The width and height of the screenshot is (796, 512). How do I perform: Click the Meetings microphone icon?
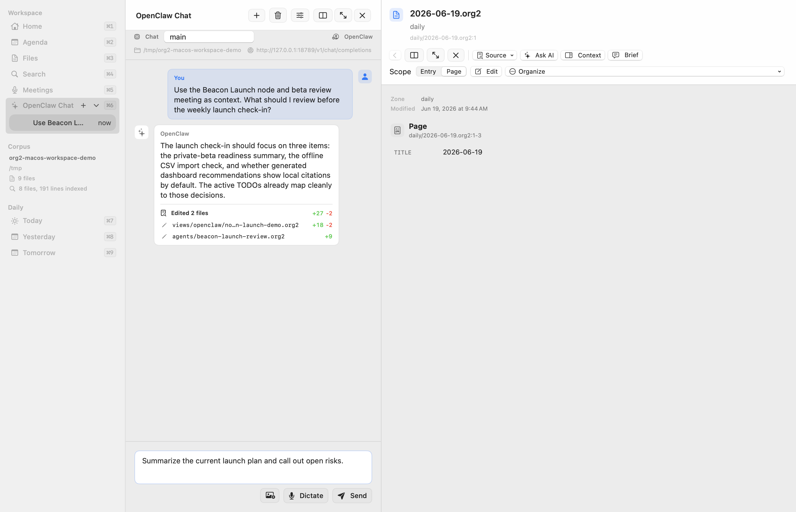(14, 90)
